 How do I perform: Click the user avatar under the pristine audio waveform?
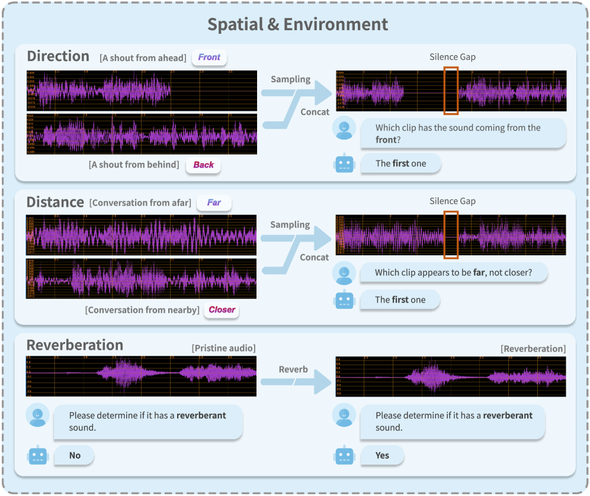click(x=37, y=416)
